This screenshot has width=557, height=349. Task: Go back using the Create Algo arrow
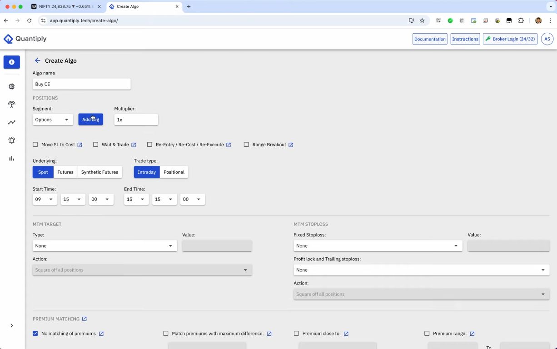(38, 60)
